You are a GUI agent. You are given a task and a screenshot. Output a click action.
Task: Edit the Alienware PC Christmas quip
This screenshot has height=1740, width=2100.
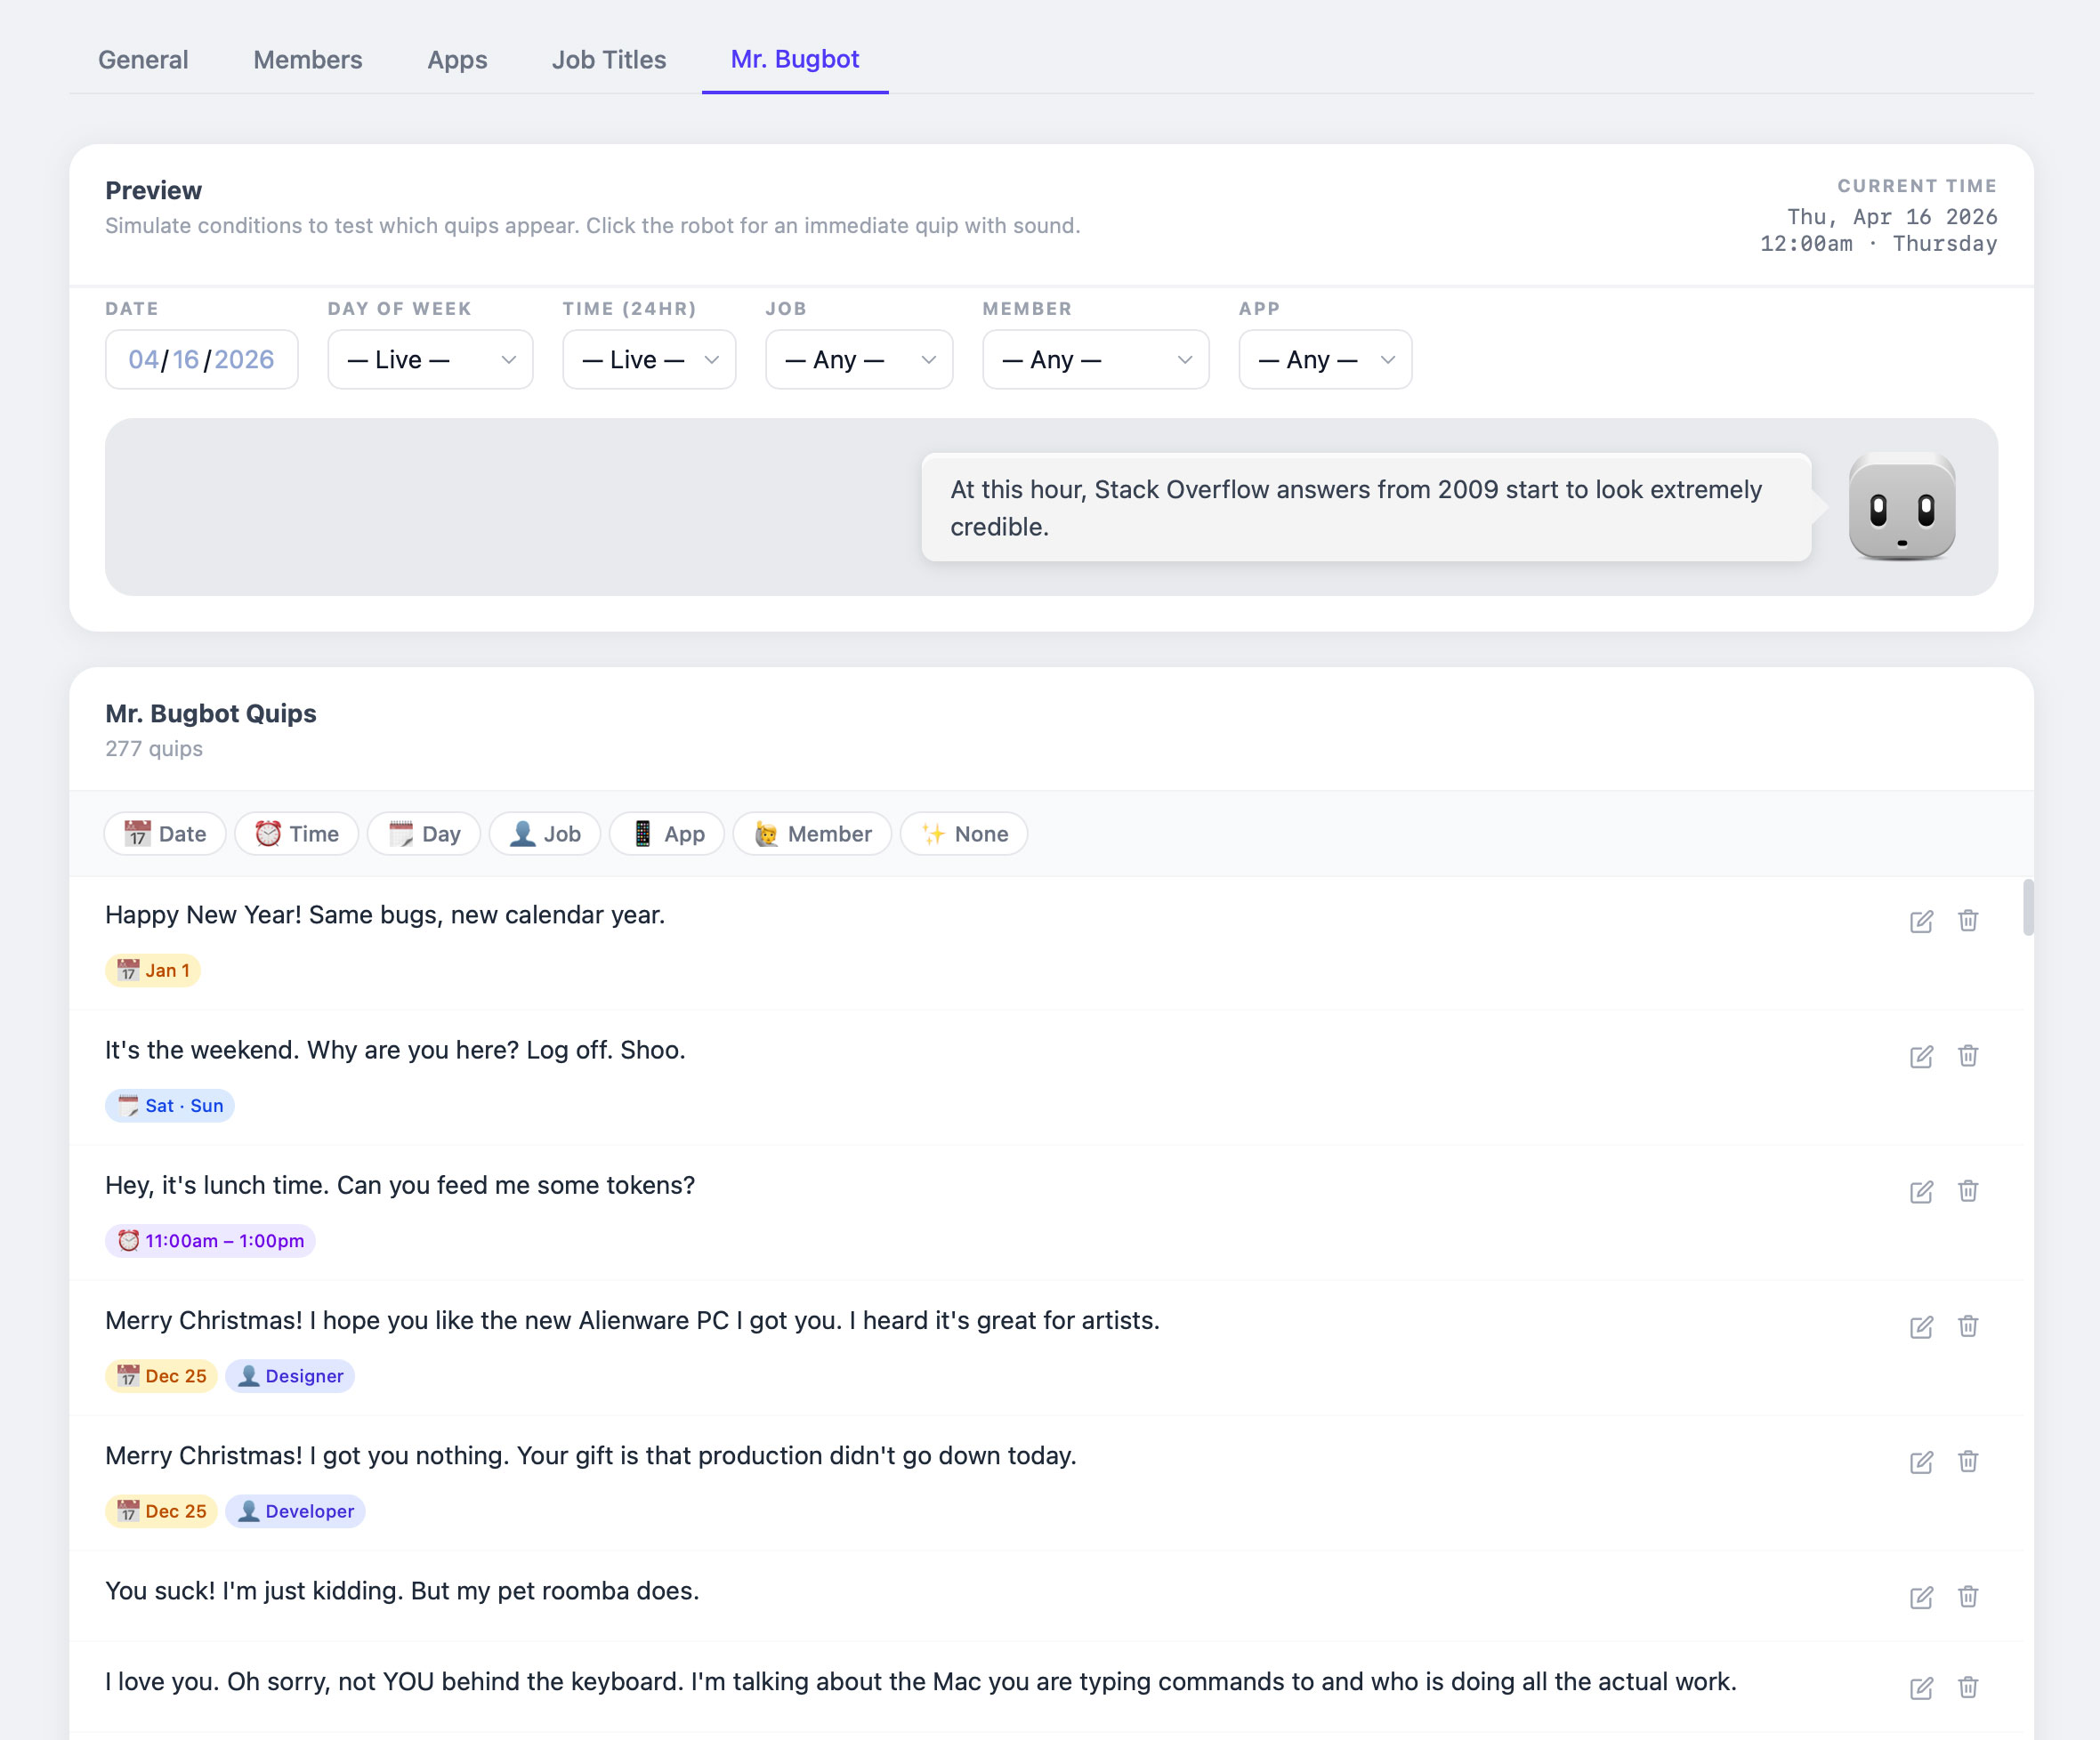point(1920,1327)
